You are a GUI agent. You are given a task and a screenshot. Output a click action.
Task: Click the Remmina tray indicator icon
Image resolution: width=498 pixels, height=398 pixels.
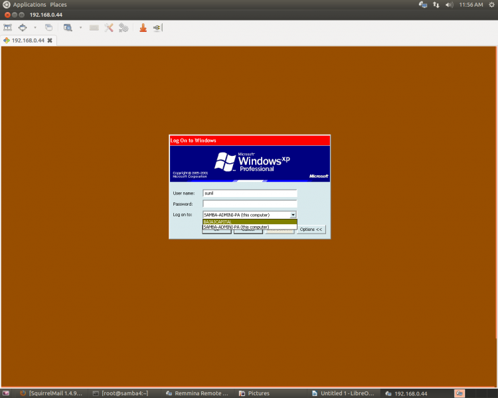[423, 5]
